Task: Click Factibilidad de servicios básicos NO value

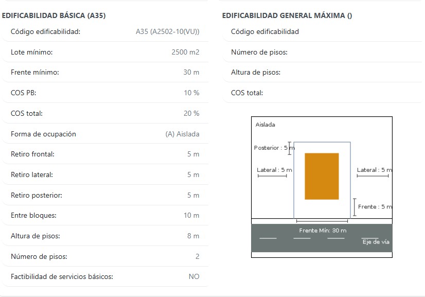Action: [194, 276]
